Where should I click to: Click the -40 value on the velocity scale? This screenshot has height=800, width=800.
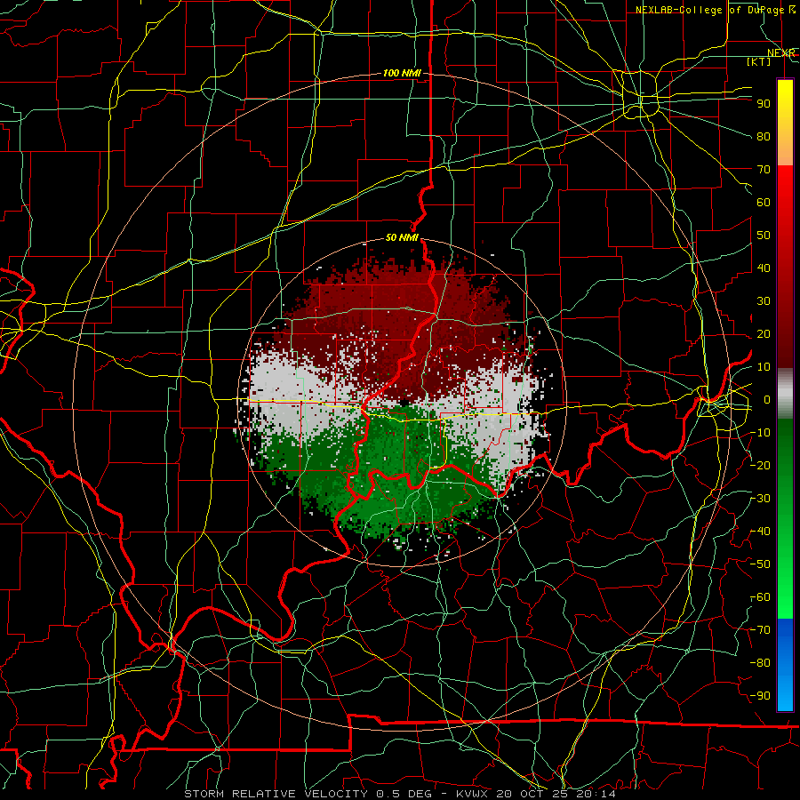click(761, 532)
